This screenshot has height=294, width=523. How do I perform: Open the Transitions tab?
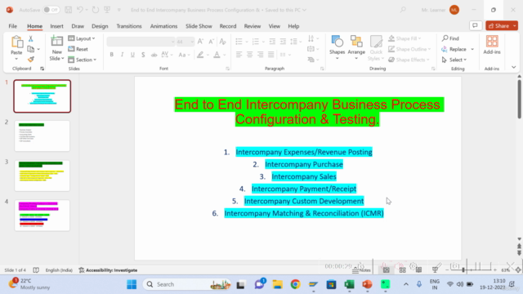pyautogui.click(x=129, y=26)
